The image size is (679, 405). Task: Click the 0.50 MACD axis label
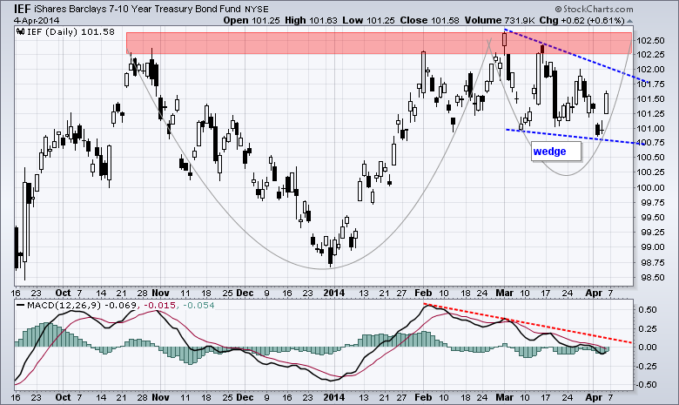click(649, 309)
